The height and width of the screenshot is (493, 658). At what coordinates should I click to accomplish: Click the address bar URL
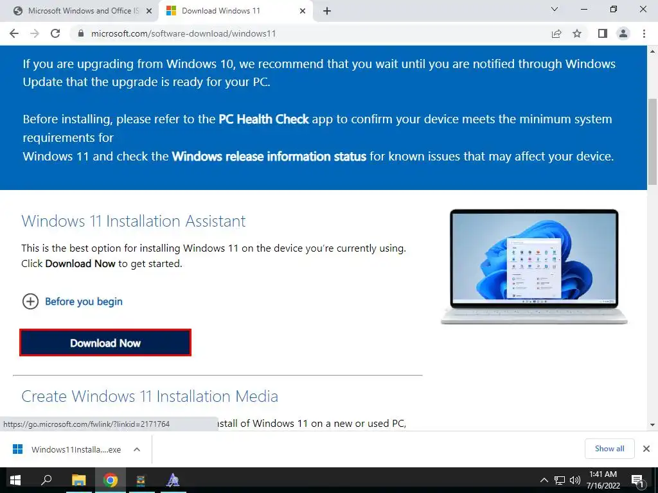(183, 33)
